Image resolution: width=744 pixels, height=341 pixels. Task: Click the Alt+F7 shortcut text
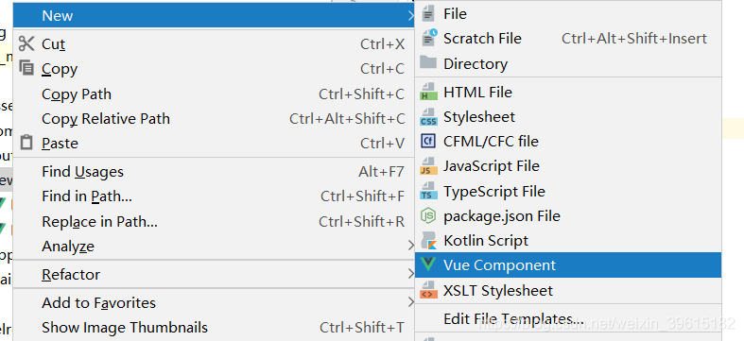tap(382, 171)
